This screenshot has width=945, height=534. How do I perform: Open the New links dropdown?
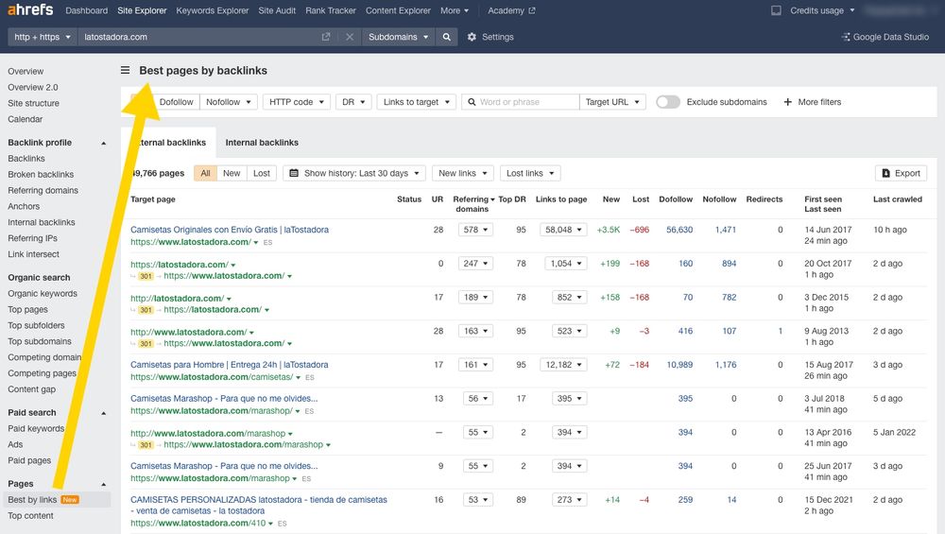[x=463, y=173]
